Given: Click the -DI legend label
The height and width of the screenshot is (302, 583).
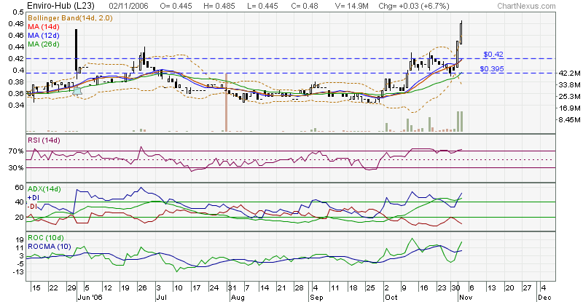Looking at the screenshot, I should point(32,206).
